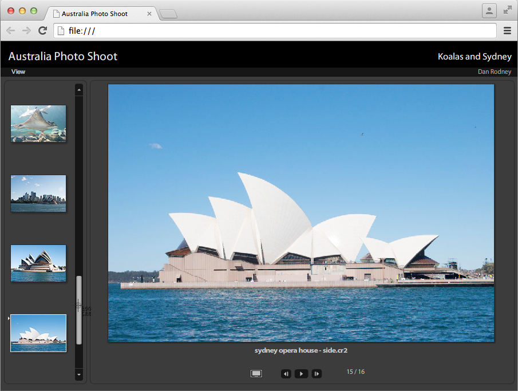Reload the current page

point(42,30)
